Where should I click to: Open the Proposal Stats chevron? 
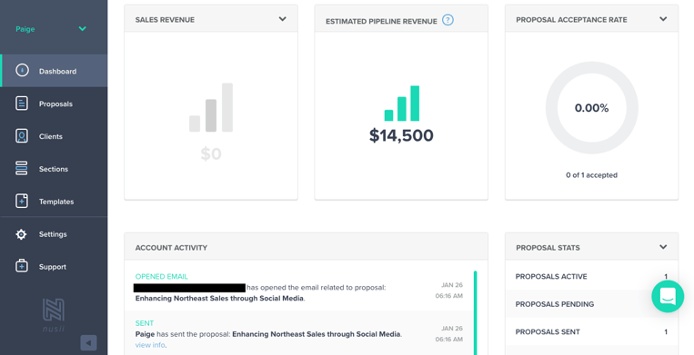click(x=663, y=247)
